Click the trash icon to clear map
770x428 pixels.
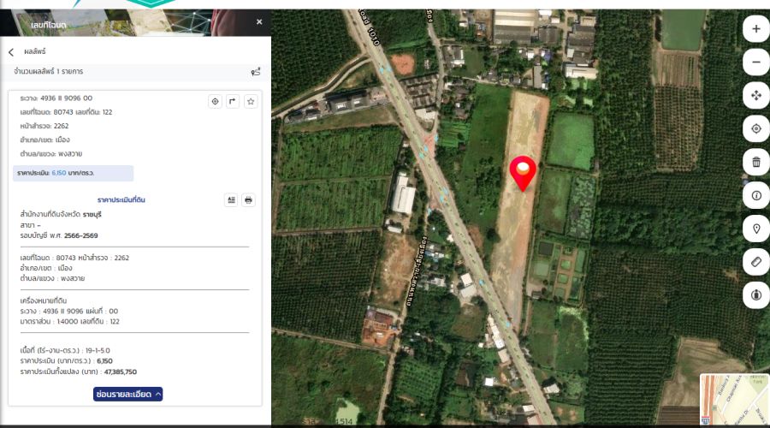(x=755, y=162)
